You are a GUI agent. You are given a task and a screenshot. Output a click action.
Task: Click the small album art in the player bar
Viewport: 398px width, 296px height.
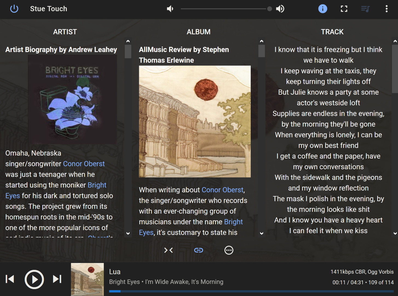click(x=87, y=279)
